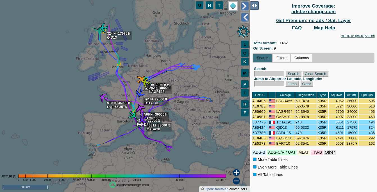Screen dimensions: 377x192
Task: Sort table by Callsign column
Action: tap(285, 95)
